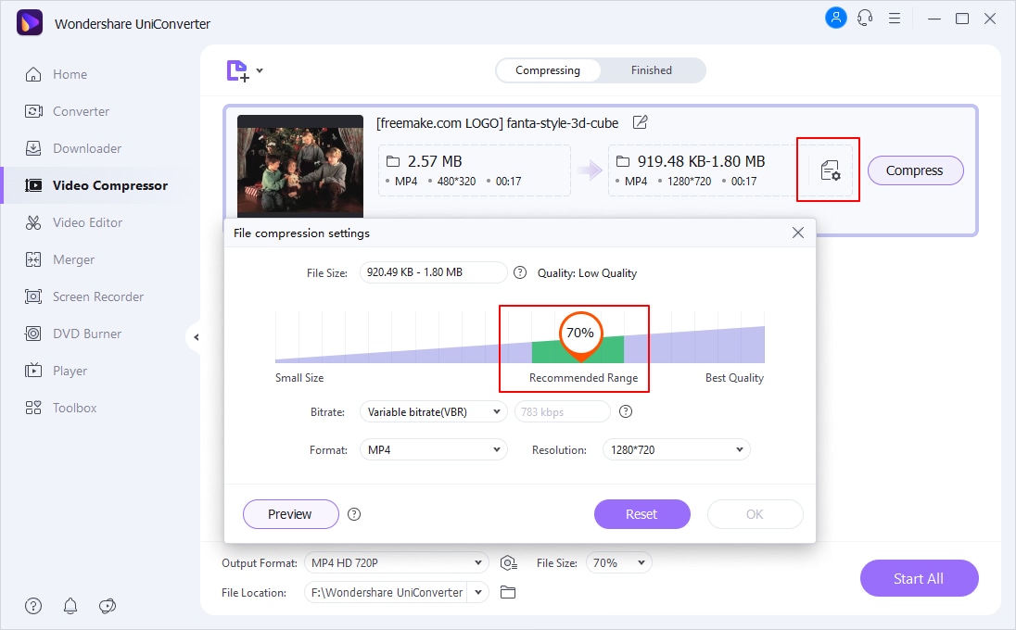
Task: Click the output format settings gear icon
Action: [x=509, y=563]
